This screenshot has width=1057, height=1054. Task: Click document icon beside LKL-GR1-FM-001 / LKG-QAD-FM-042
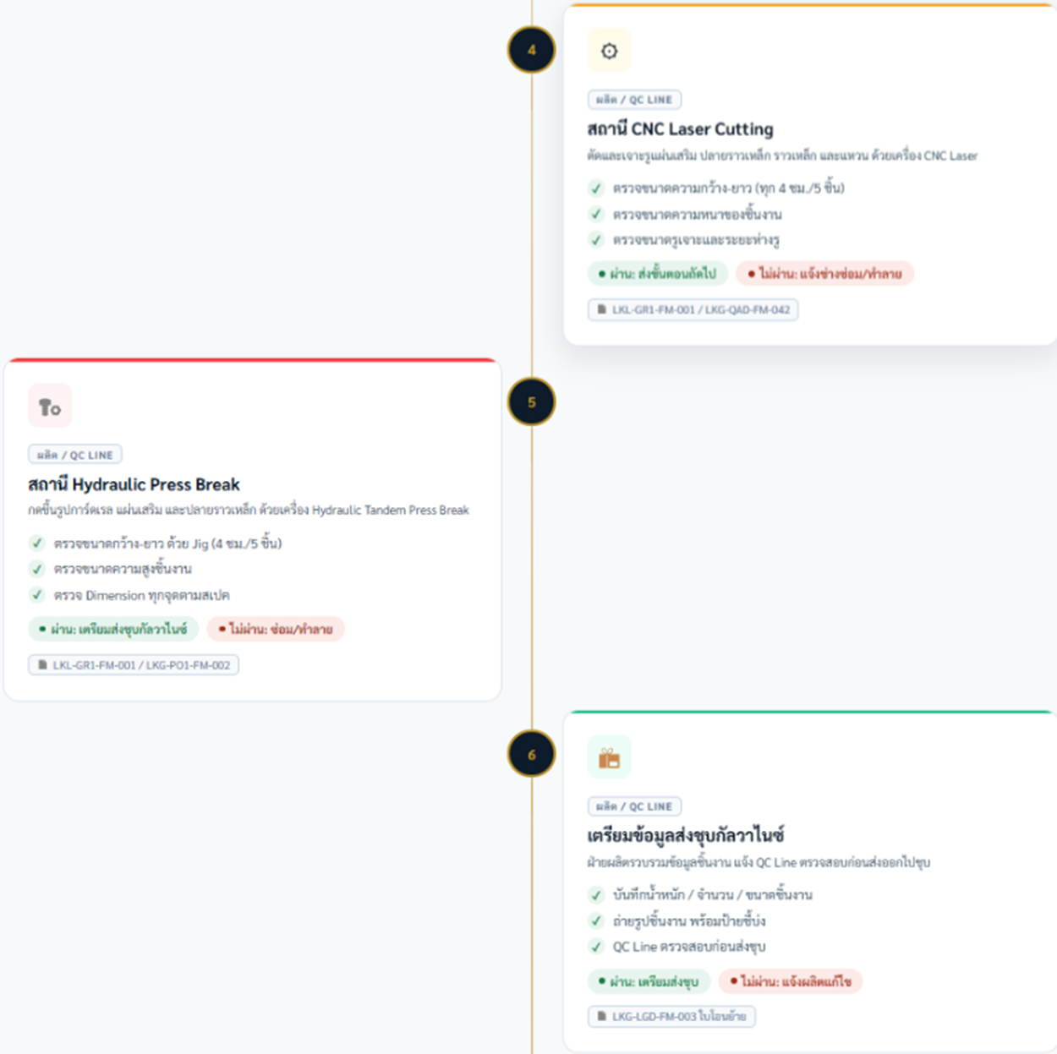click(602, 310)
